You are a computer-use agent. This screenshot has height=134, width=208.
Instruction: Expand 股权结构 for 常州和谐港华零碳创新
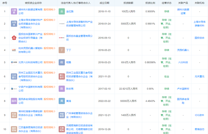pos(49,111)
